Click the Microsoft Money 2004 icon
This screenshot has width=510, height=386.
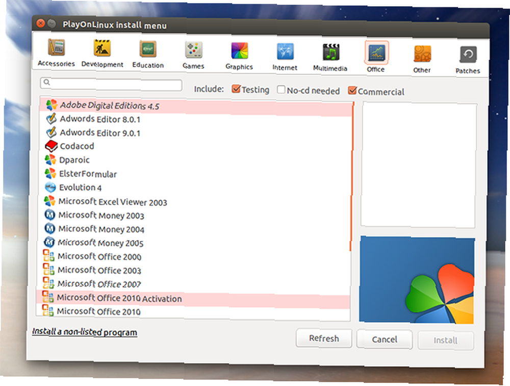click(50, 228)
